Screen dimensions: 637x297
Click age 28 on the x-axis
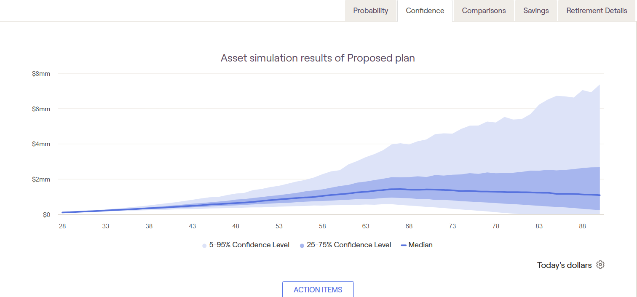tap(62, 226)
